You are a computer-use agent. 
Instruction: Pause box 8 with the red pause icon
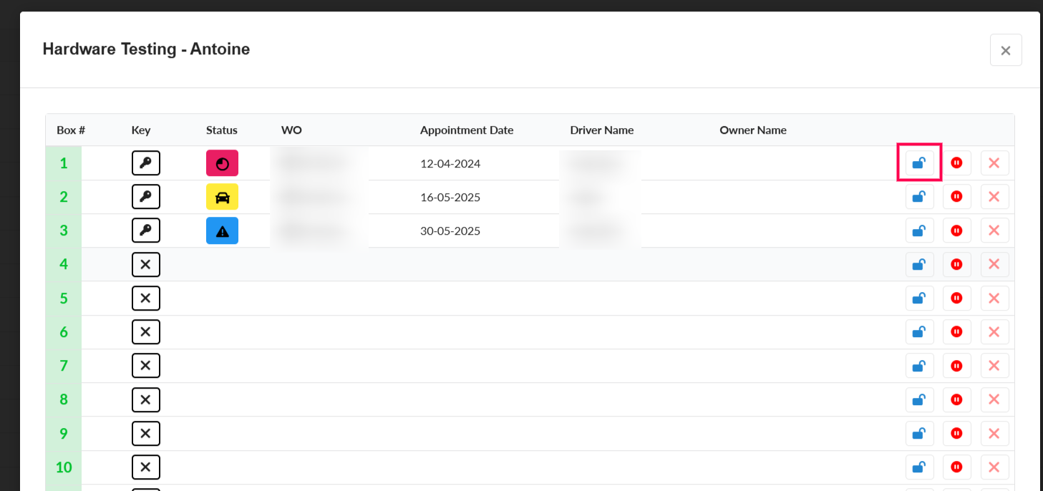(x=956, y=399)
